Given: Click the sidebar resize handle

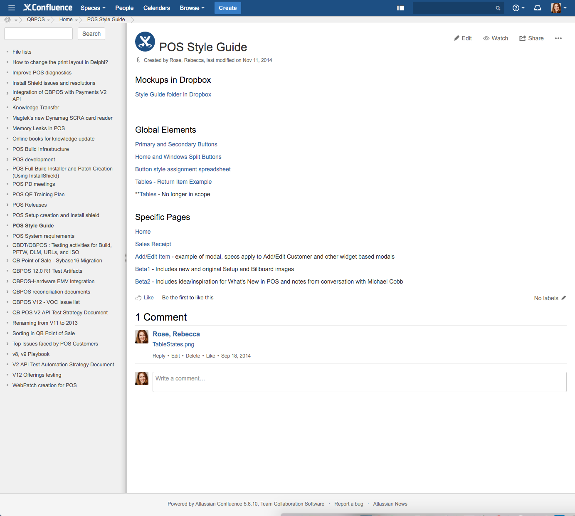Looking at the screenshot, I should coord(126,258).
